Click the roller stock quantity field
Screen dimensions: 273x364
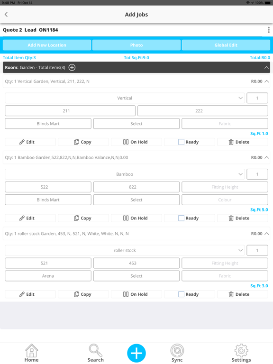point(257,250)
